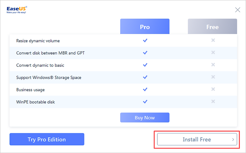The height and width of the screenshot is (153, 246).
Task: Click Try Pro Edition button
Action: click(x=47, y=139)
